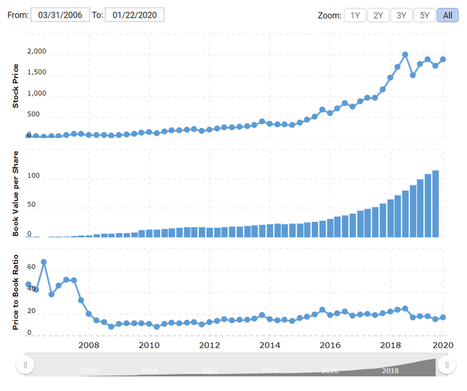467x391 pixels.
Task: Click the 2014 label in the navigator
Action: [x=270, y=371]
